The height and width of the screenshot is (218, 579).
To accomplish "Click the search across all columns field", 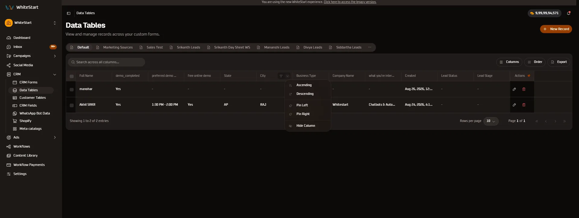I will coord(107,62).
